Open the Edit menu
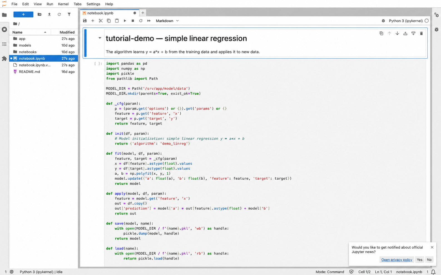Screen dimensions: 441x275 [x=25, y=4]
